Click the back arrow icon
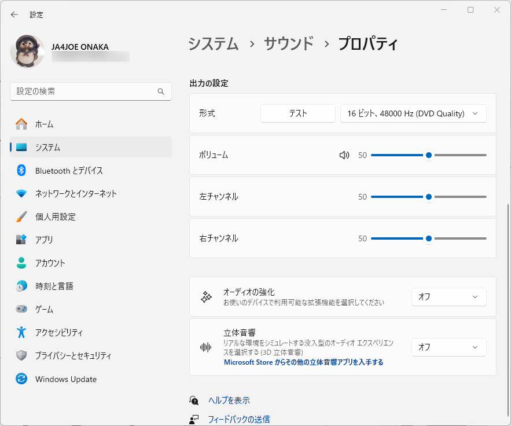Image resolution: width=511 pixels, height=426 pixels. point(14,14)
